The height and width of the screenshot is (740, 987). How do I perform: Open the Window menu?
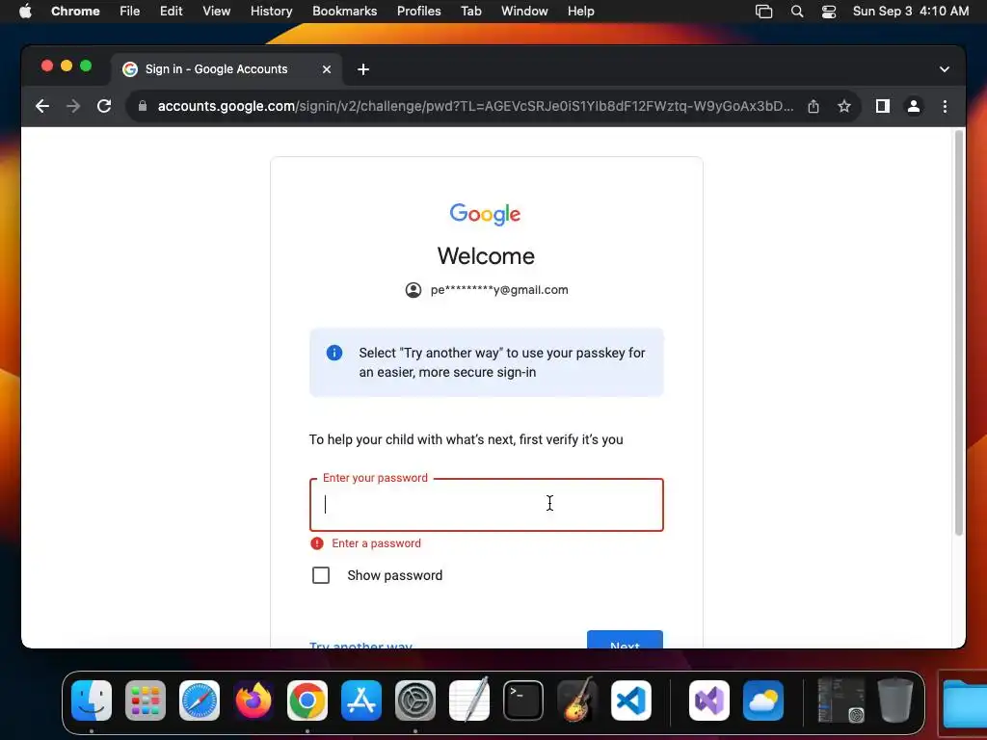[x=524, y=12]
